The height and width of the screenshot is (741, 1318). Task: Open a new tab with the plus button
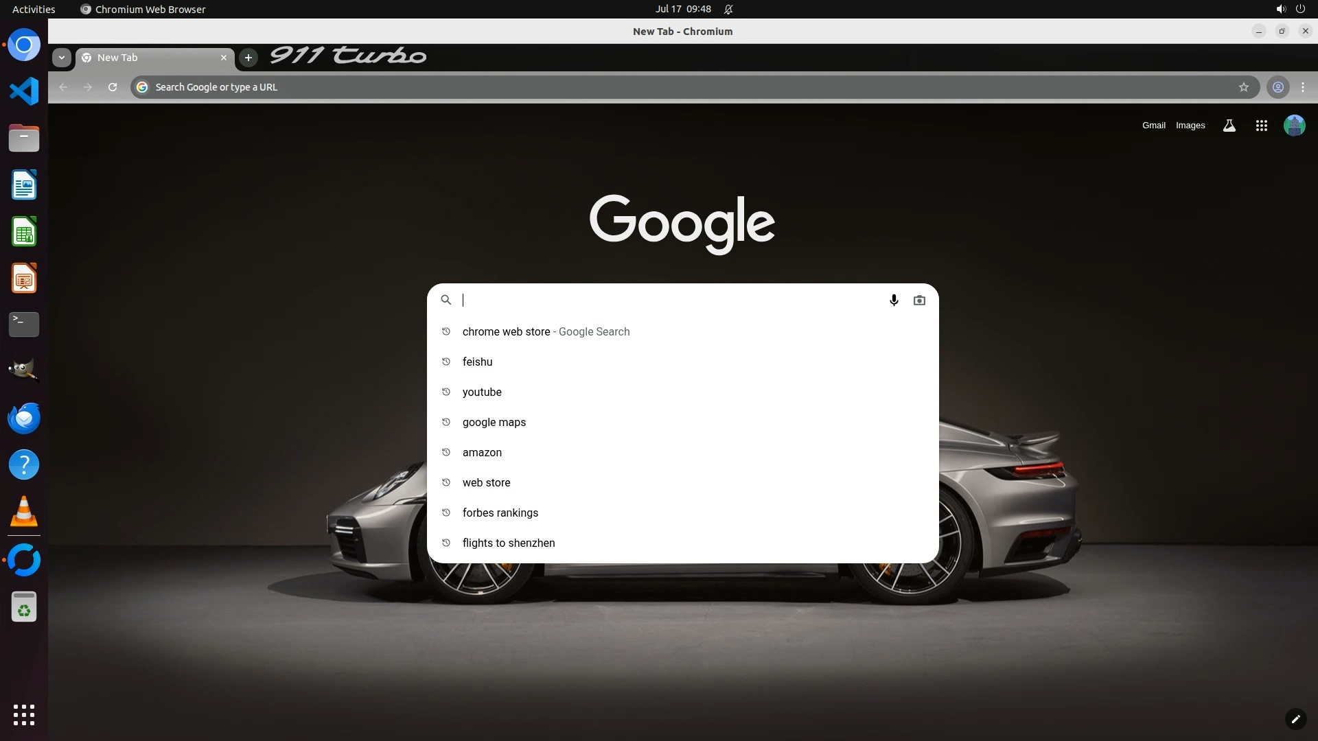click(248, 58)
